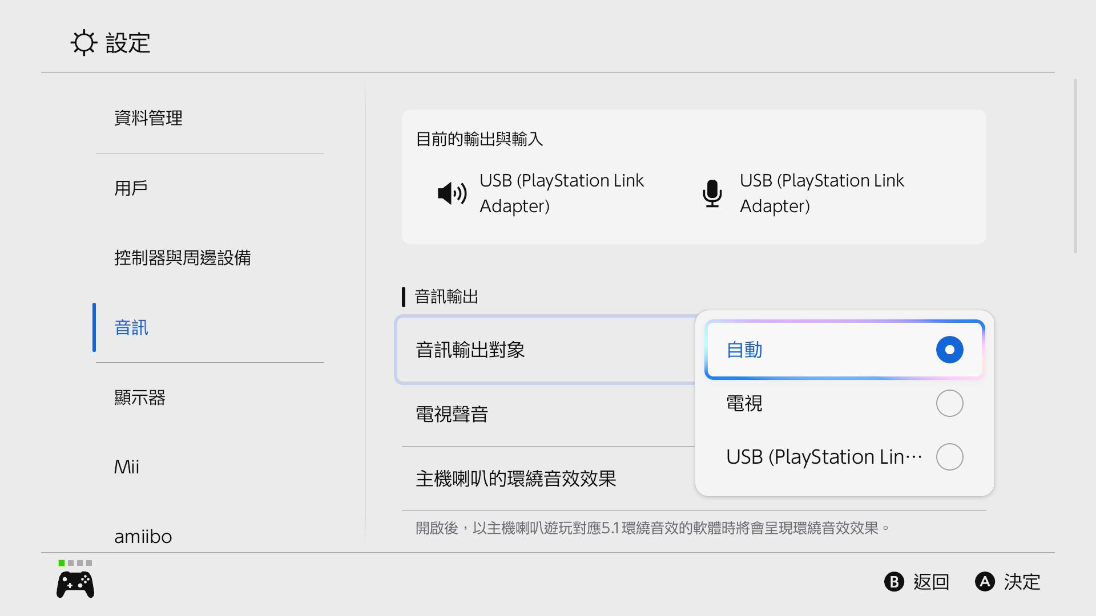Click the vertical scrollbar on the right
1096x616 pixels.
(x=1075, y=166)
